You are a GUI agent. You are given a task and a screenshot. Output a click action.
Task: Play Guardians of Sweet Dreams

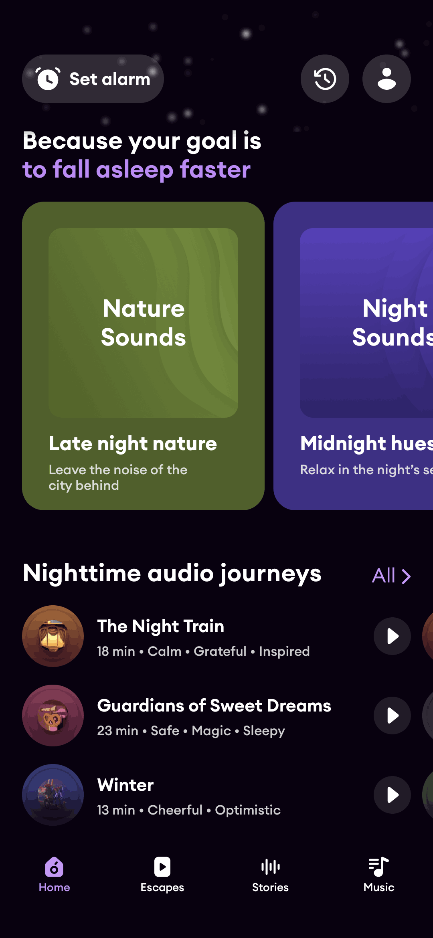pyautogui.click(x=392, y=716)
